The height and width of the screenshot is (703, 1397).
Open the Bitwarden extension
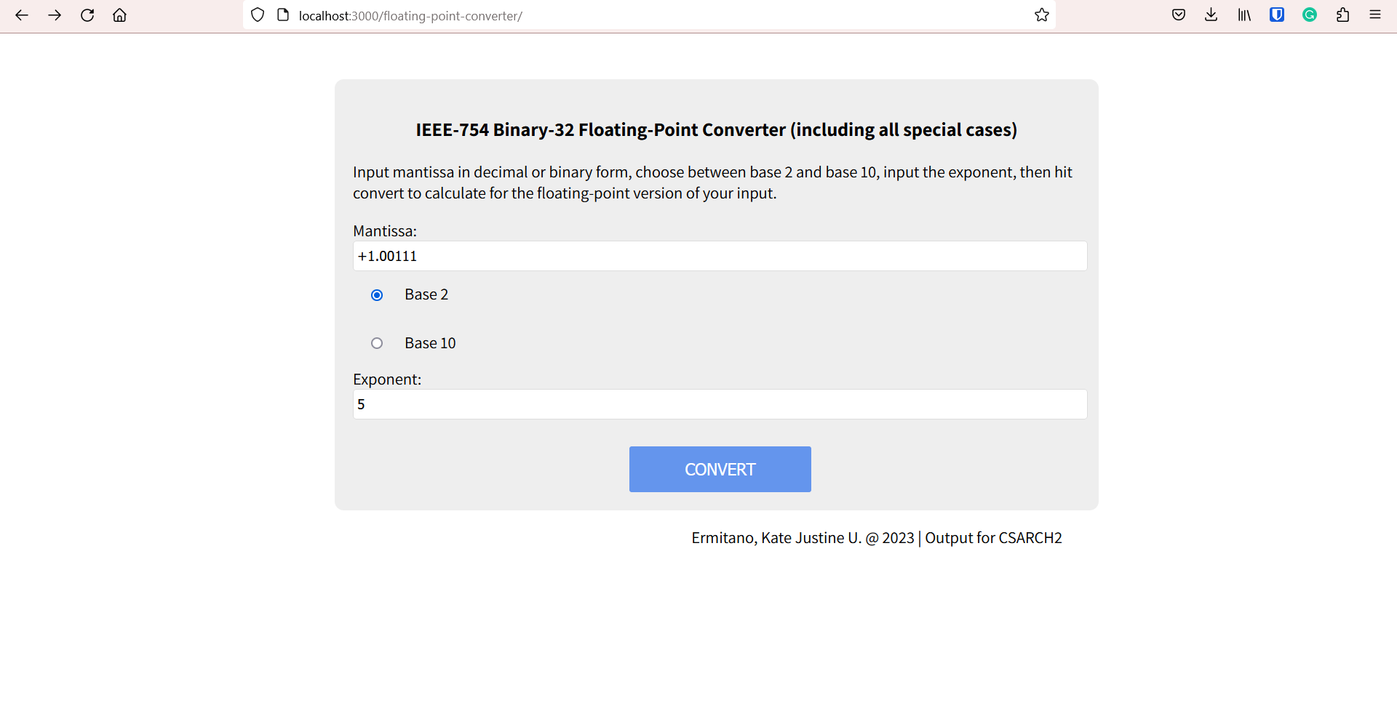tap(1277, 15)
